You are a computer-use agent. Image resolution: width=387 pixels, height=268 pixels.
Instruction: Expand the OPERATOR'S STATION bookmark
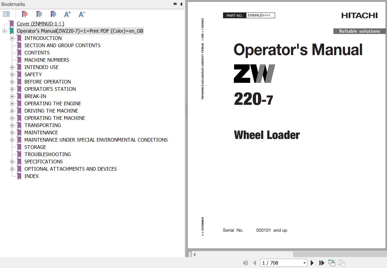tap(12, 89)
